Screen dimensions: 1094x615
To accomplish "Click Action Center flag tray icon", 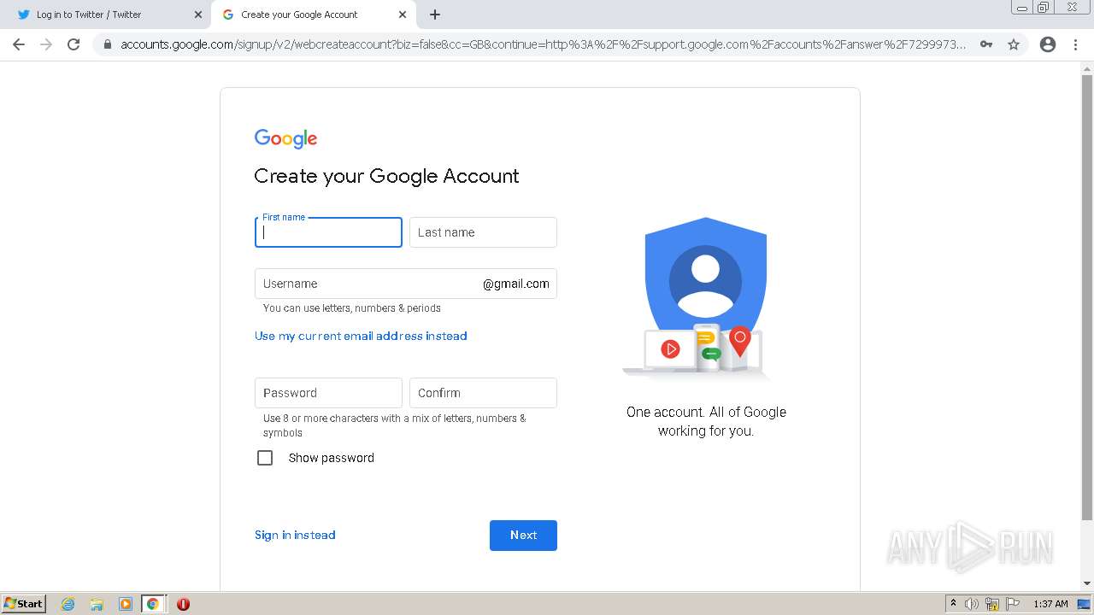I will pyautogui.click(x=1013, y=604).
